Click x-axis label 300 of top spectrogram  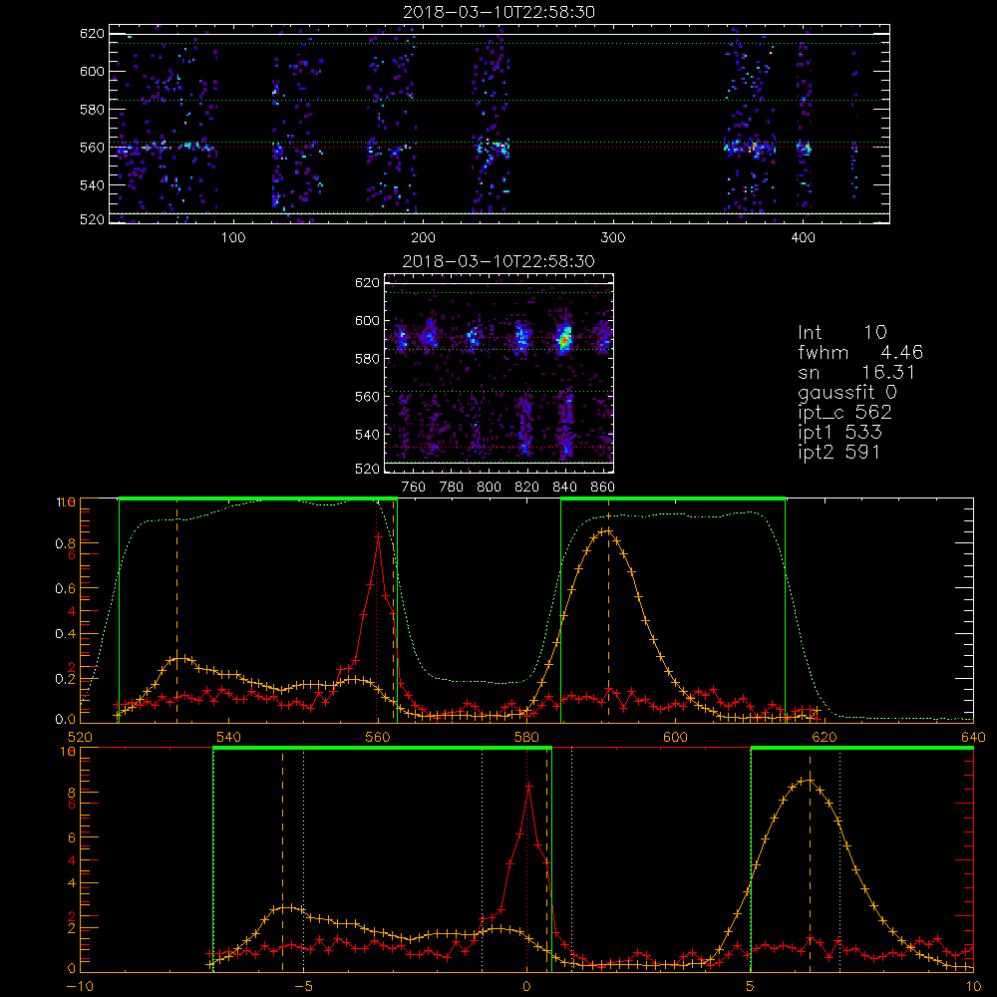(613, 238)
